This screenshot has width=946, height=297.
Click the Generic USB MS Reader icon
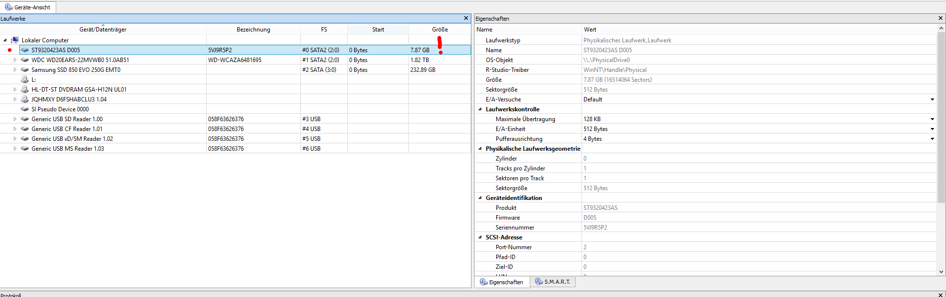(x=25, y=149)
